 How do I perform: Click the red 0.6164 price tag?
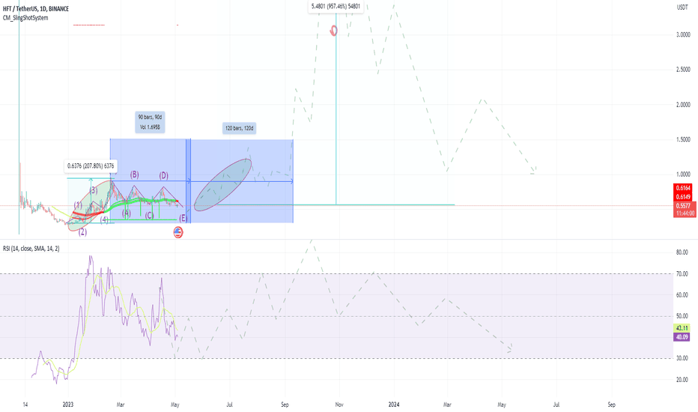pos(683,189)
